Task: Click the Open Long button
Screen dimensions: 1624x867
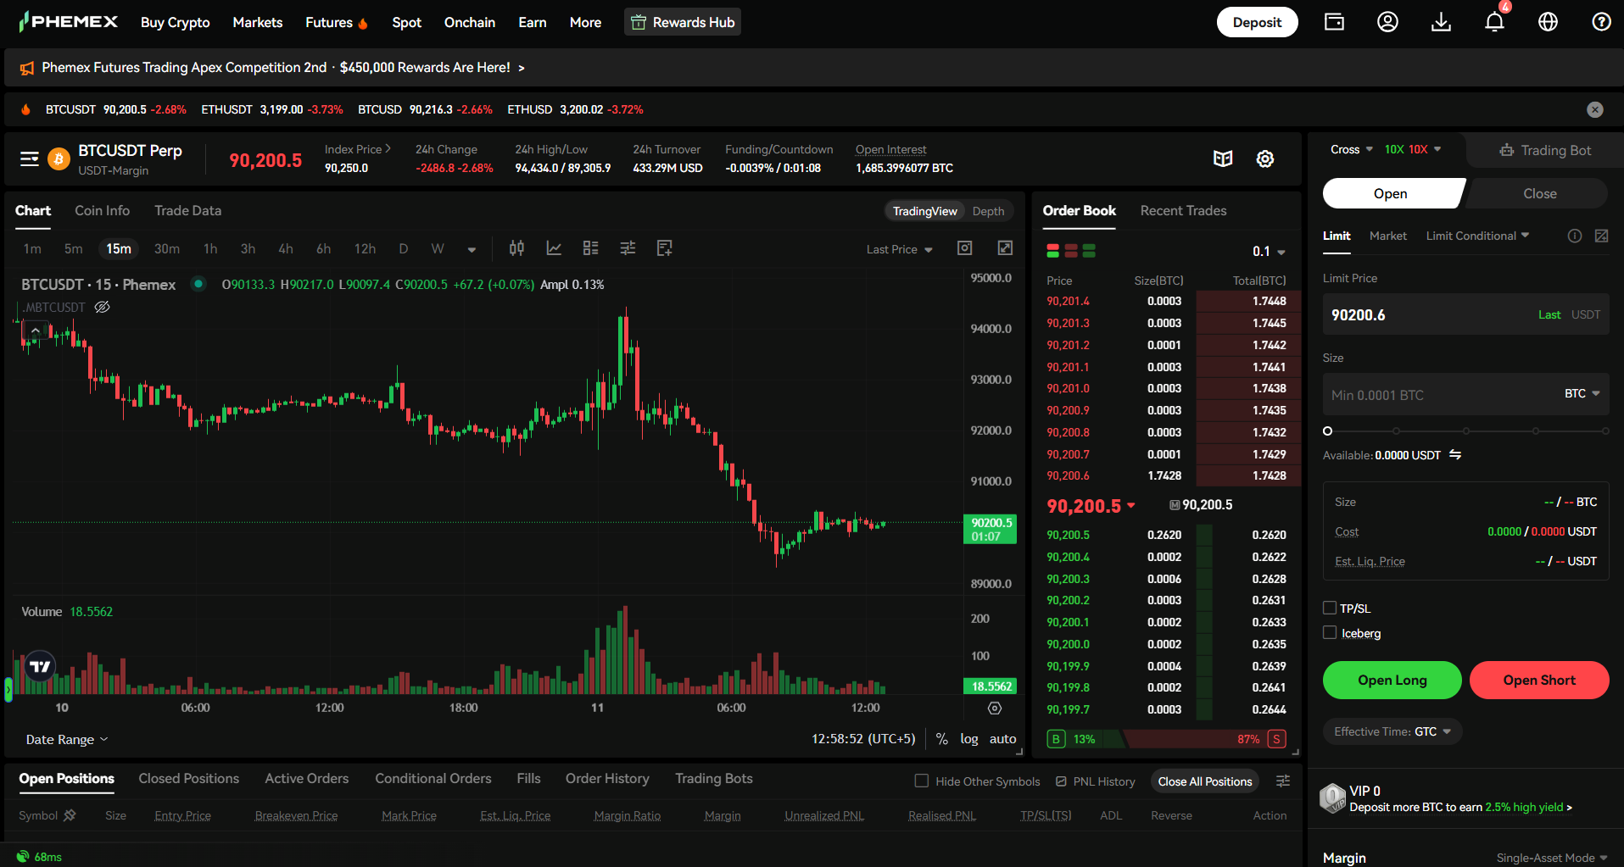Action: pyautogui.click(x=1392, y=680)
